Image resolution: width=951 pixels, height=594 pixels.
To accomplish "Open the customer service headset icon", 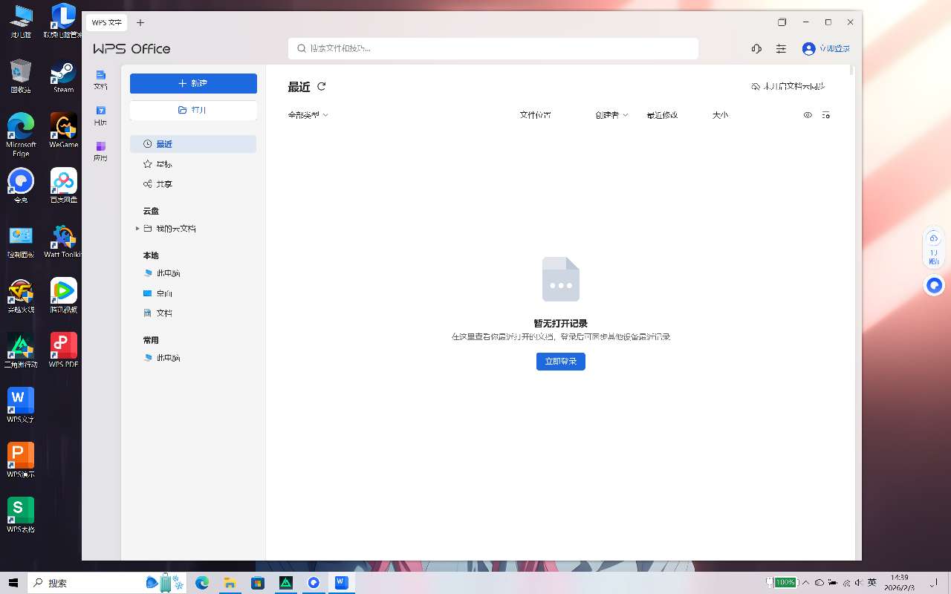I will click(756, 48).
